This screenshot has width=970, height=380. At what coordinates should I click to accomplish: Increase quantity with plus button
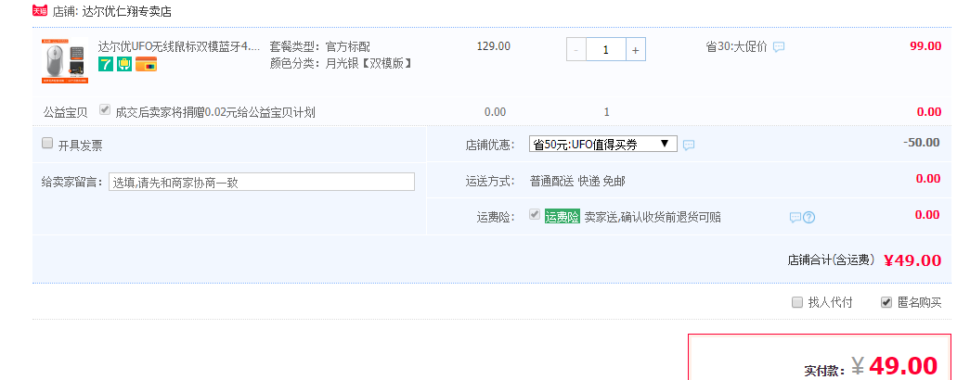[635, 50]
